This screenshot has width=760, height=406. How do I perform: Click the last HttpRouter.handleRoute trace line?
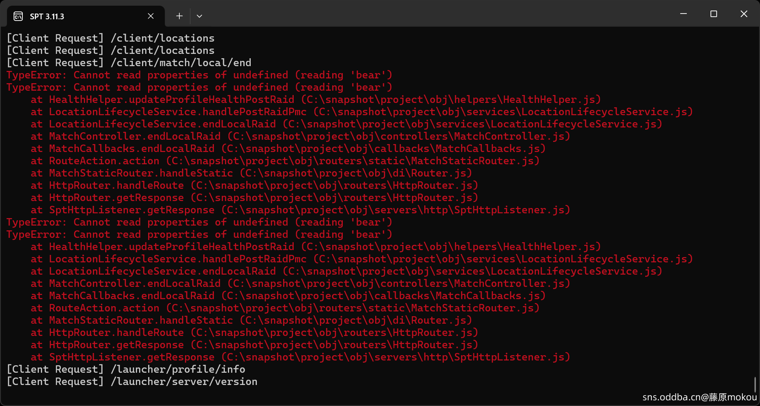tap(254, 332)
